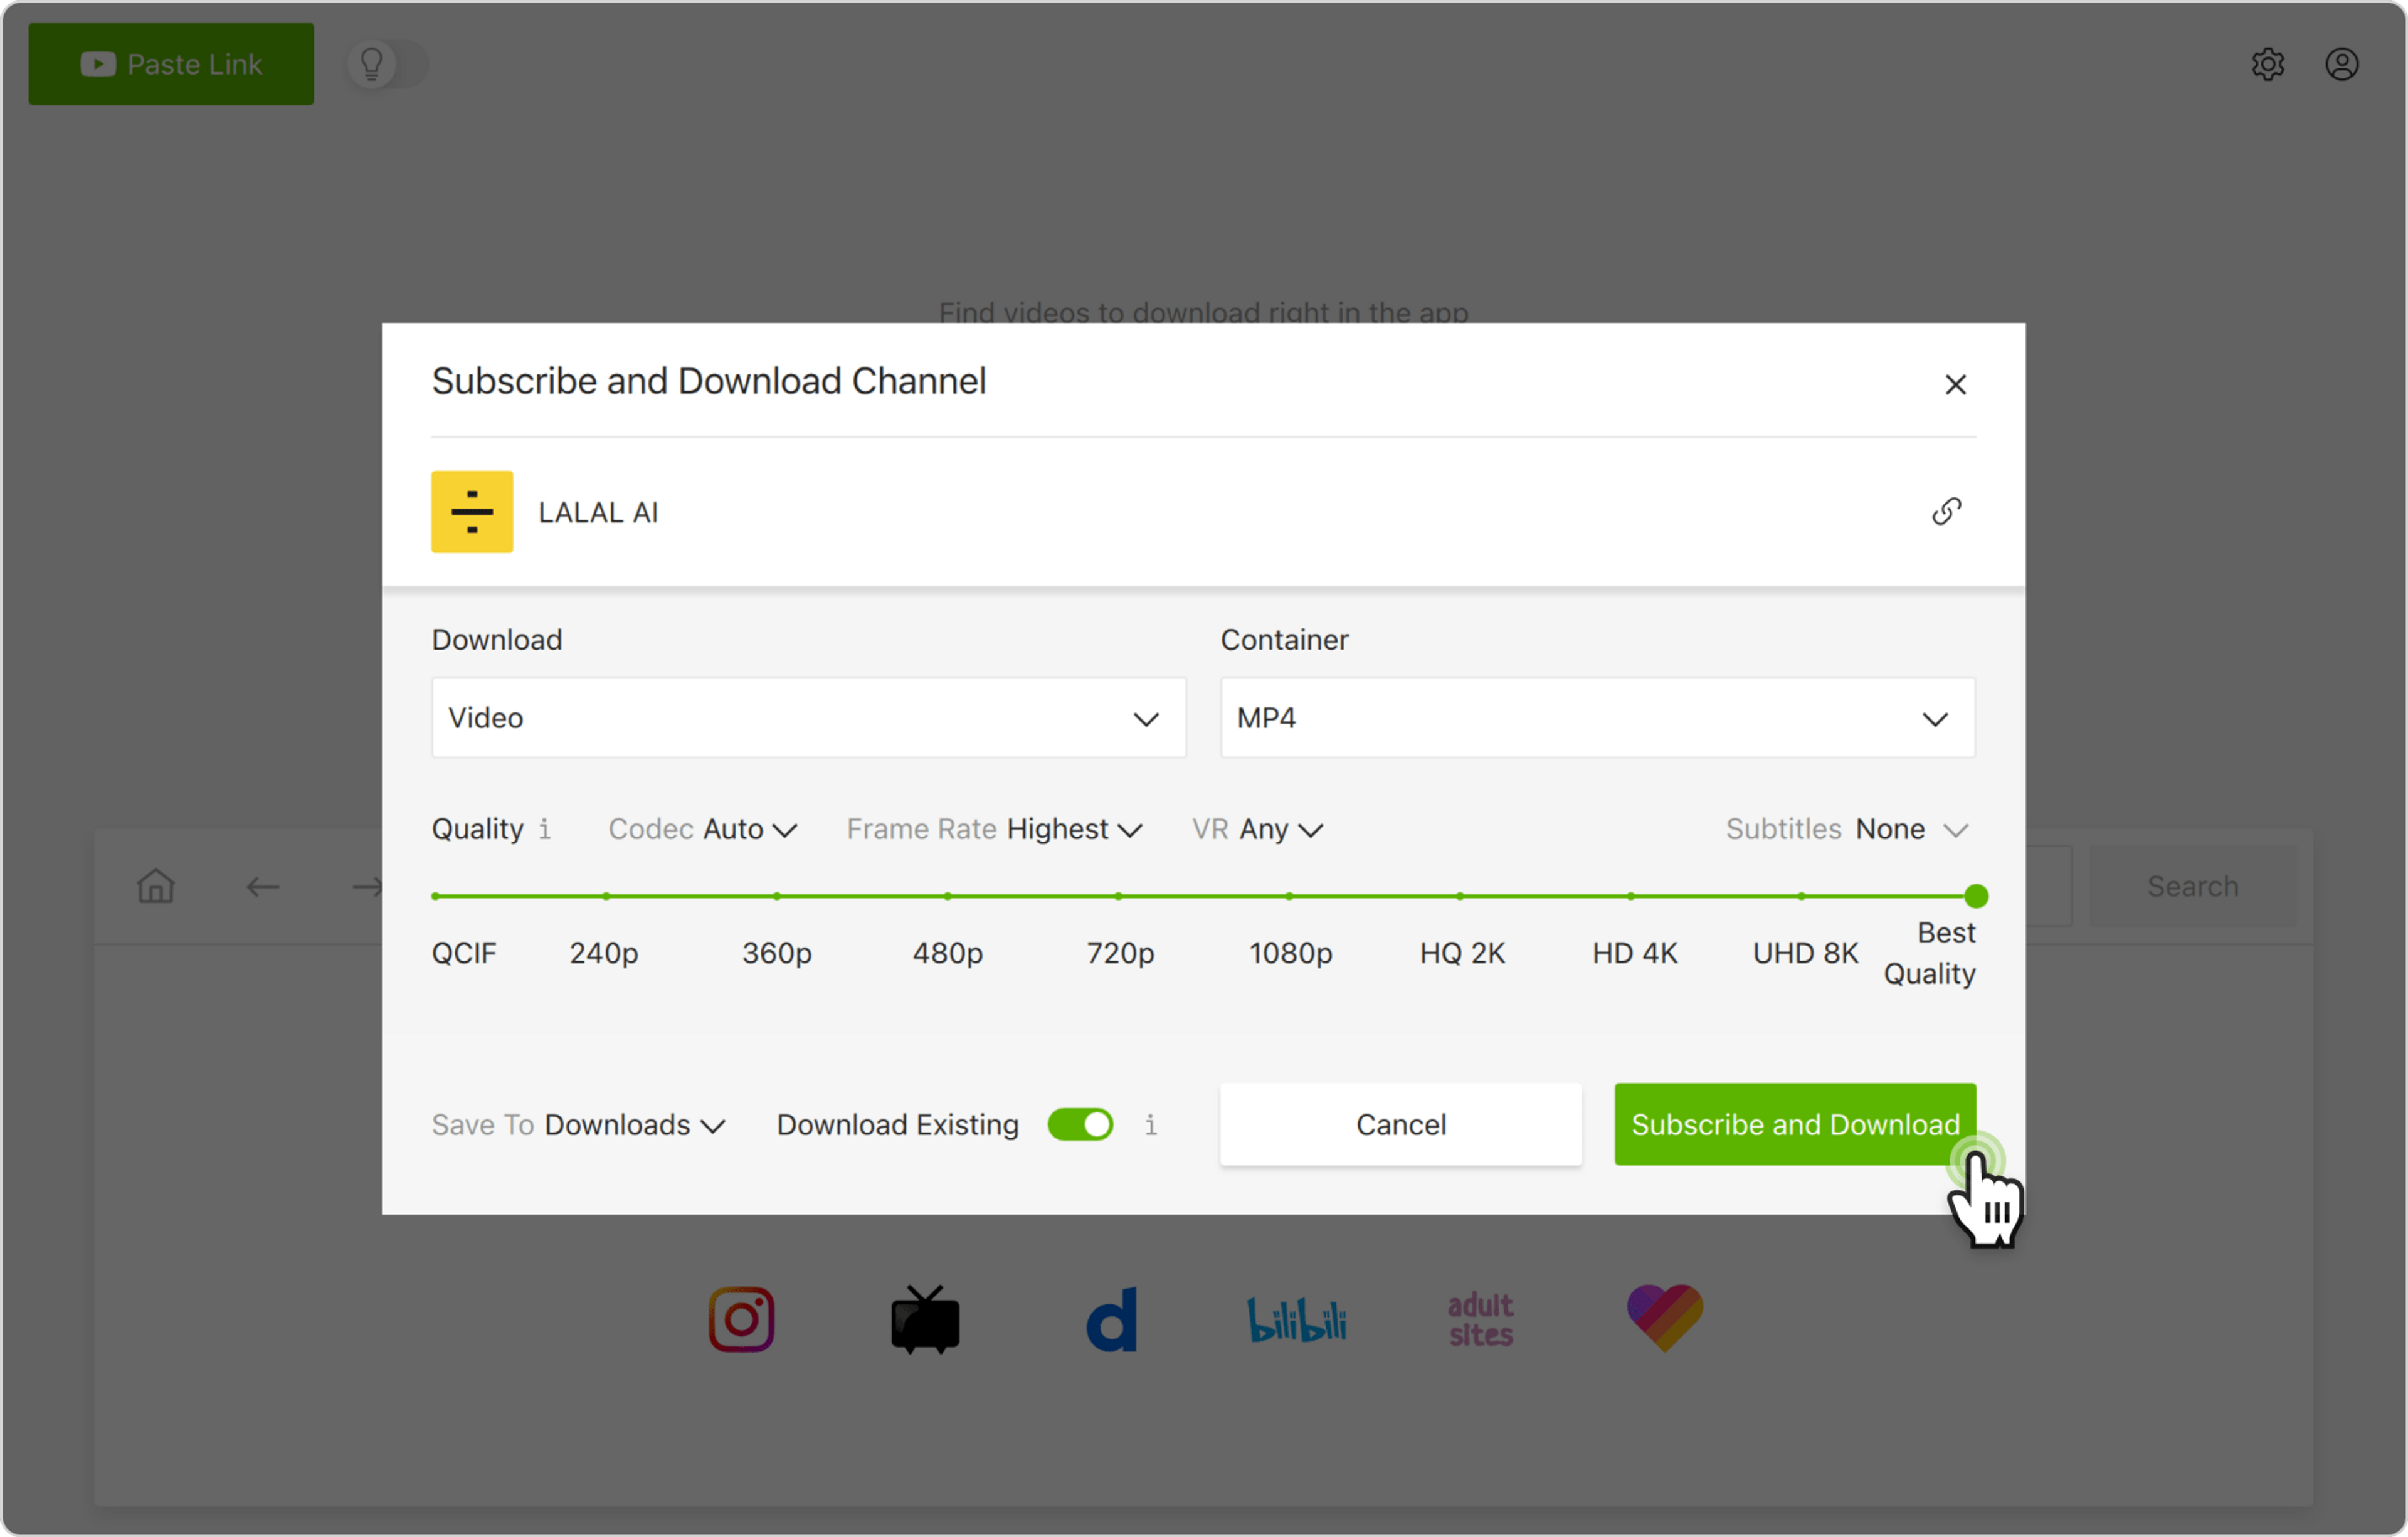The image size is (2408, 1537).
Task: Expand the Container MP4 dropdown
Action: click(x=1597, y=718)
